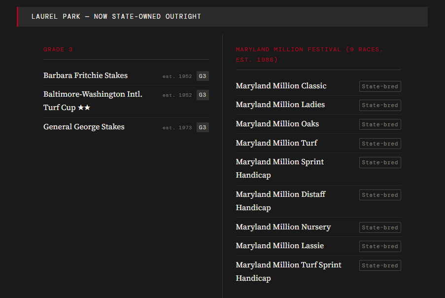Open the Maryland Million Lassie row
Screen dimensions: 445x298
pyautogui.click(x=318, y=246)
